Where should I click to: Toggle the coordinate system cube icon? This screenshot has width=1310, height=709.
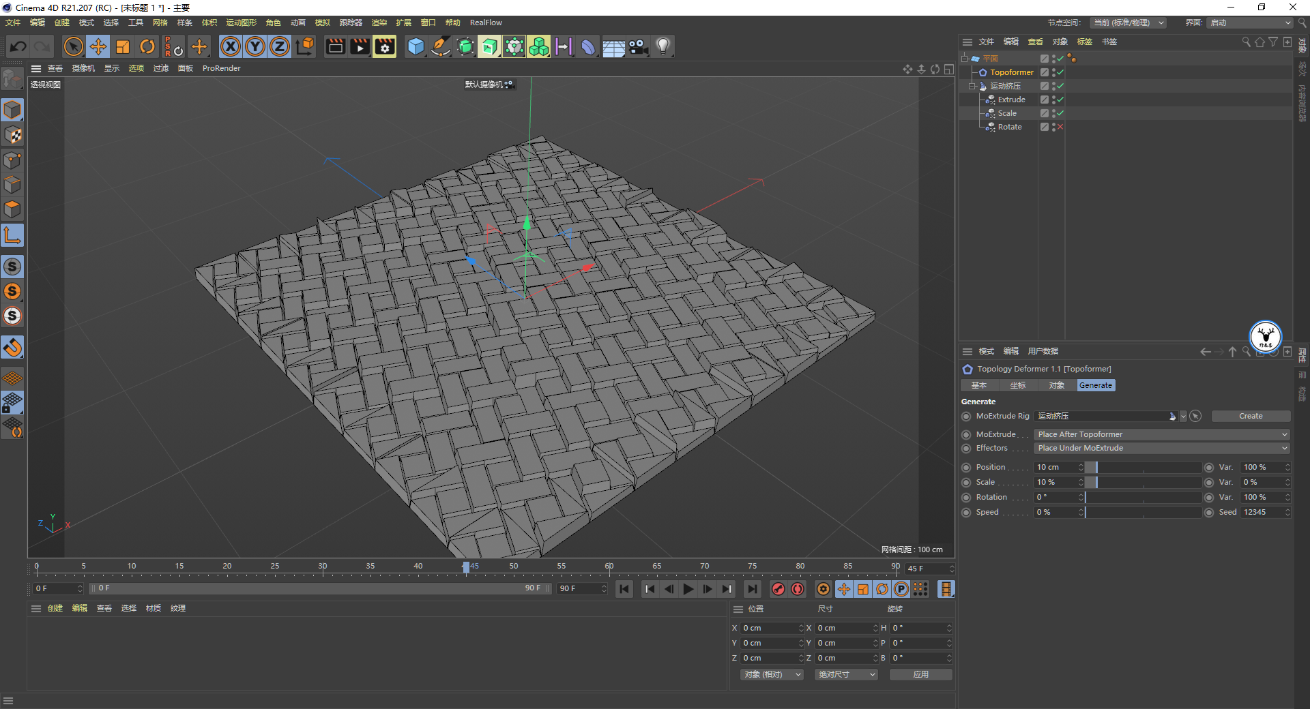[x=306, y=46]
